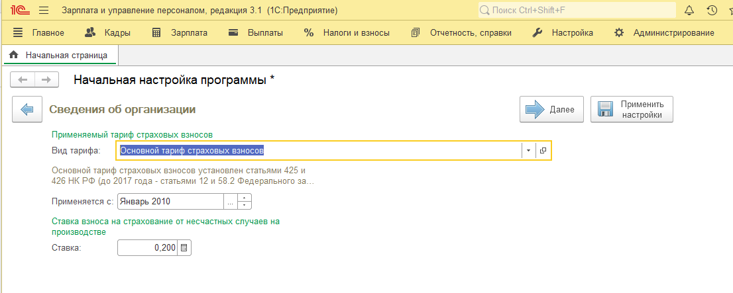This screenshot has width=733, height=293.
Task: Go back with left navigation arrow
Action: click(23, 80)
